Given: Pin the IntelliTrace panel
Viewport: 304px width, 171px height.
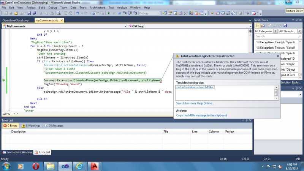Looking at the screenshot, I should (297, 20).
